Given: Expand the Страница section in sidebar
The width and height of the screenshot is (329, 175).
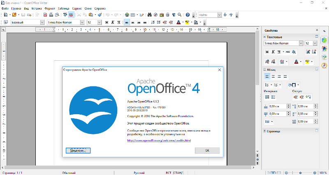Looking at the screenshot, I should point(273,131).
